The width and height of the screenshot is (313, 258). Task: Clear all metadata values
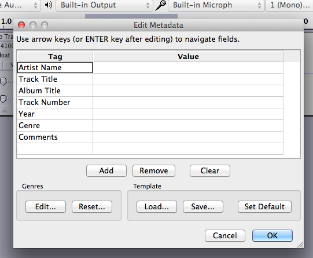(x=210, y=171)
